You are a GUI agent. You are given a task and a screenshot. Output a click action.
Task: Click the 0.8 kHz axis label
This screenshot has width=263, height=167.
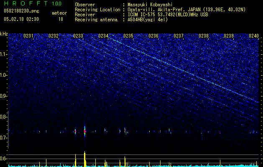3,117
